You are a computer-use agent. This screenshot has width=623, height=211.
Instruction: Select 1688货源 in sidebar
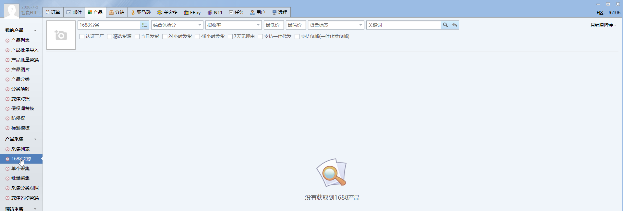[x=21, y=159]
